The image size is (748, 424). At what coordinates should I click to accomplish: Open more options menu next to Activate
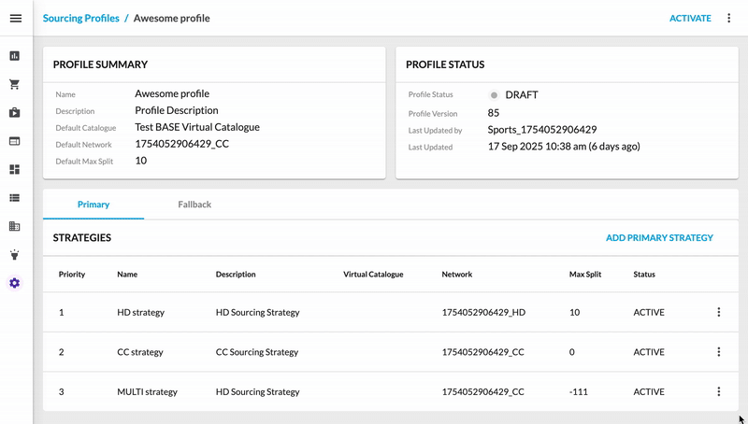point(729,19)
